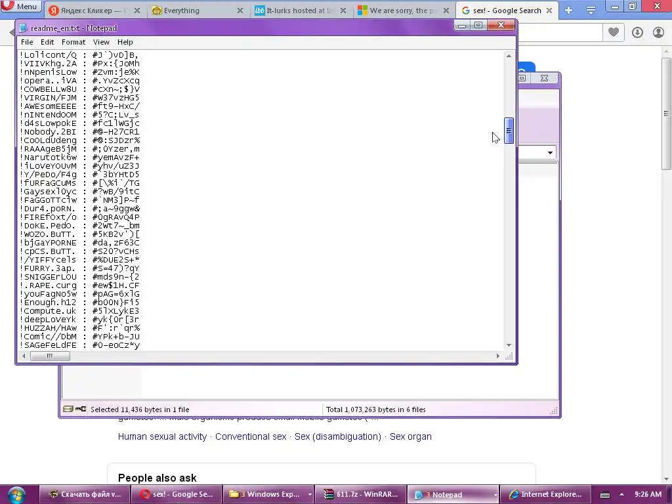Click Notepad vertical scrollbar down arrow
Screen dimensions: 672x504
509,345
